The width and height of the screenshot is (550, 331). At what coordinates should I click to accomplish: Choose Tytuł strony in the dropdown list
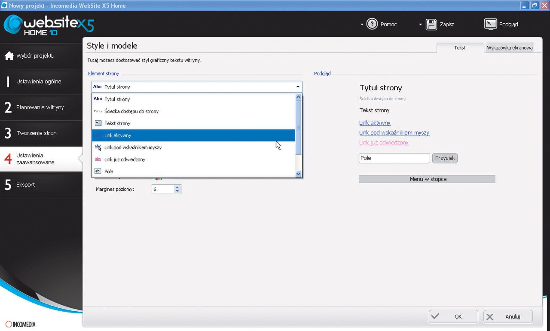(193, 99)
